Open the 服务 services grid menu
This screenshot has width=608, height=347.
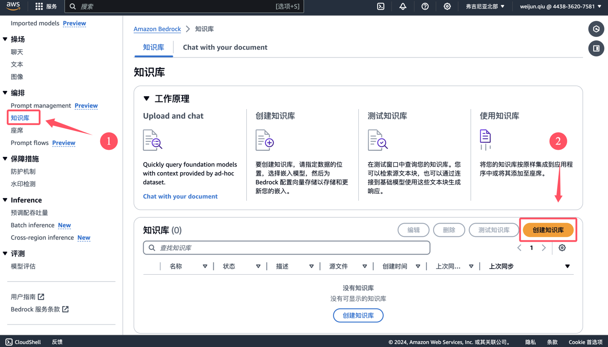[46, 6]
